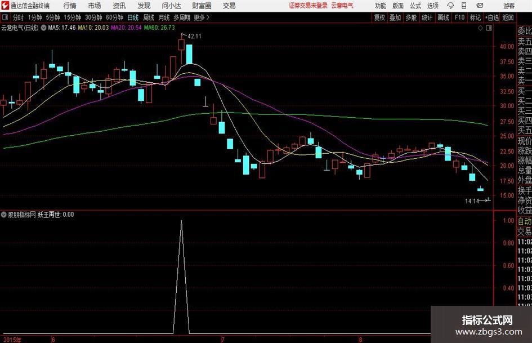Image resolution: width=532 pixels, height=343 pixels.
Task: Click month 7 marker on time axis
Action: click(x=222, y=340)
